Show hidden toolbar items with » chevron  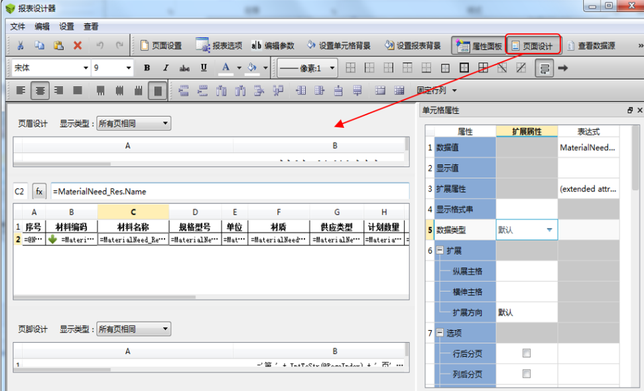pos(640,46)
